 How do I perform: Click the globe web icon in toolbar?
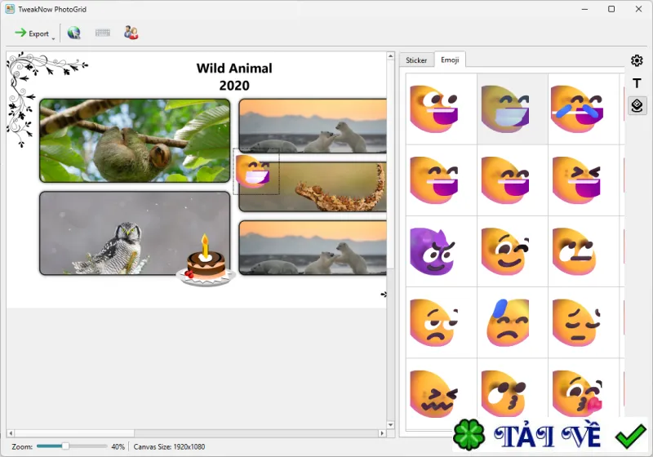(x=73, y=33)
